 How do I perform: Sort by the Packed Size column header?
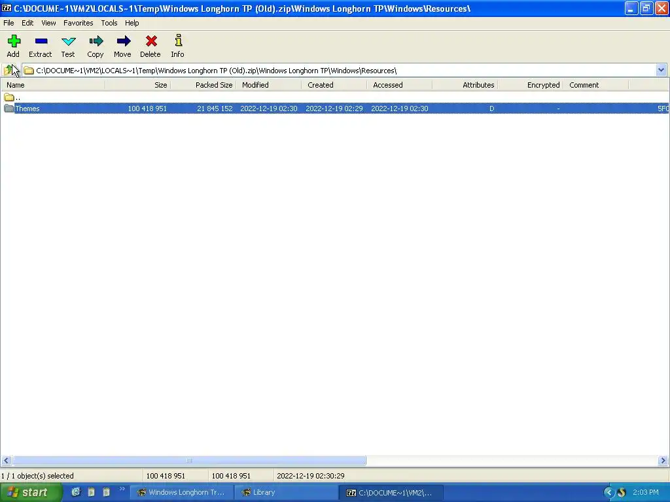point(203,85)
